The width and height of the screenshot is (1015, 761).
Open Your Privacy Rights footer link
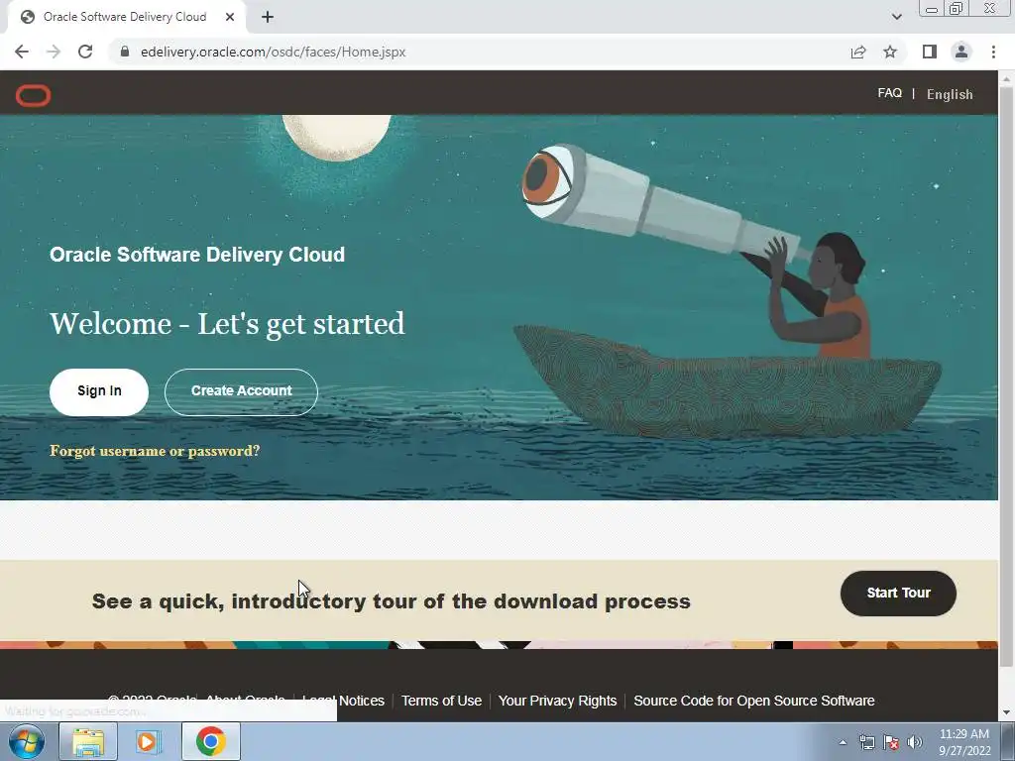click(x=557, y=701)
